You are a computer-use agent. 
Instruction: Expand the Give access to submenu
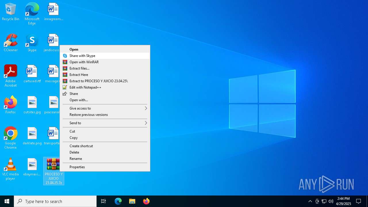105,108
